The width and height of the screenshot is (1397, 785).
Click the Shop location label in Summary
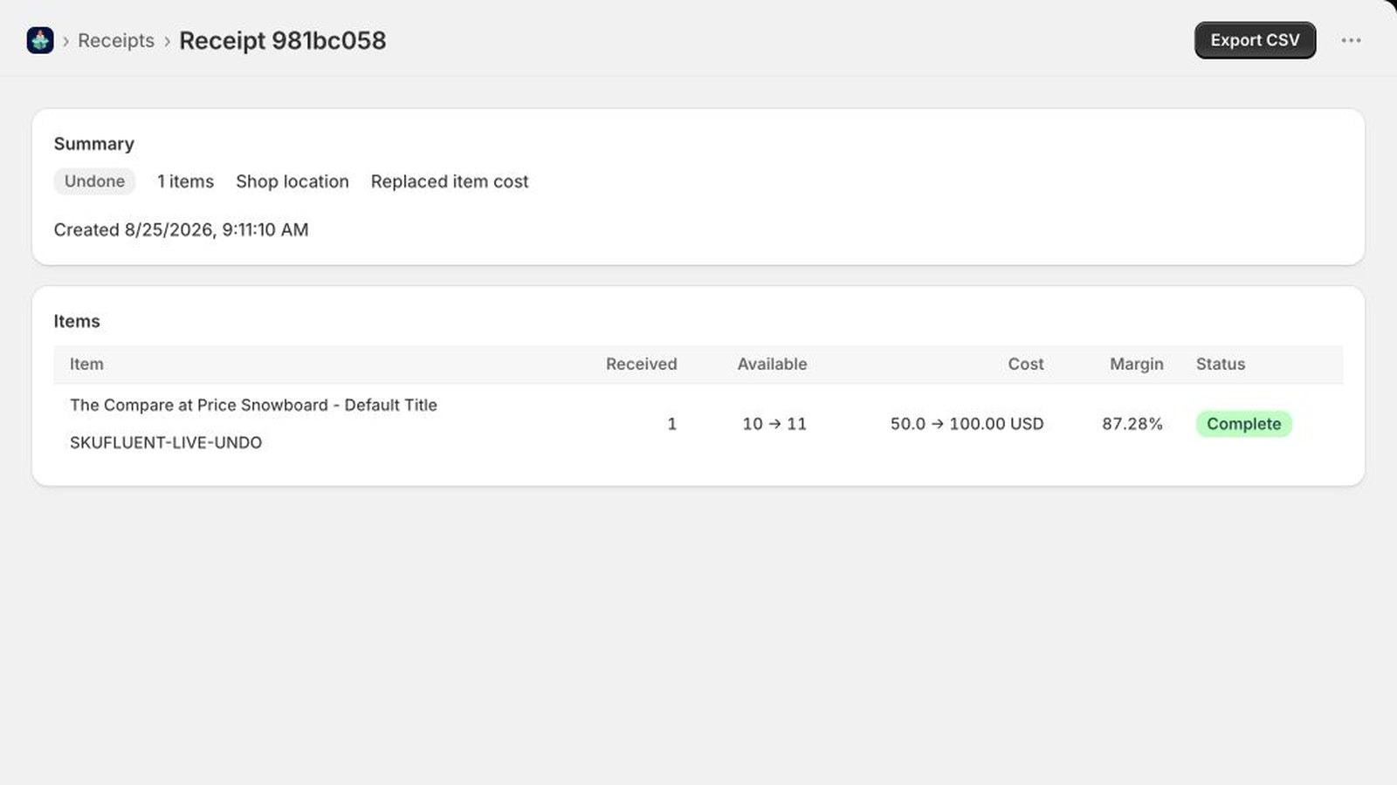pyautogui.click(x=292, y=181)
